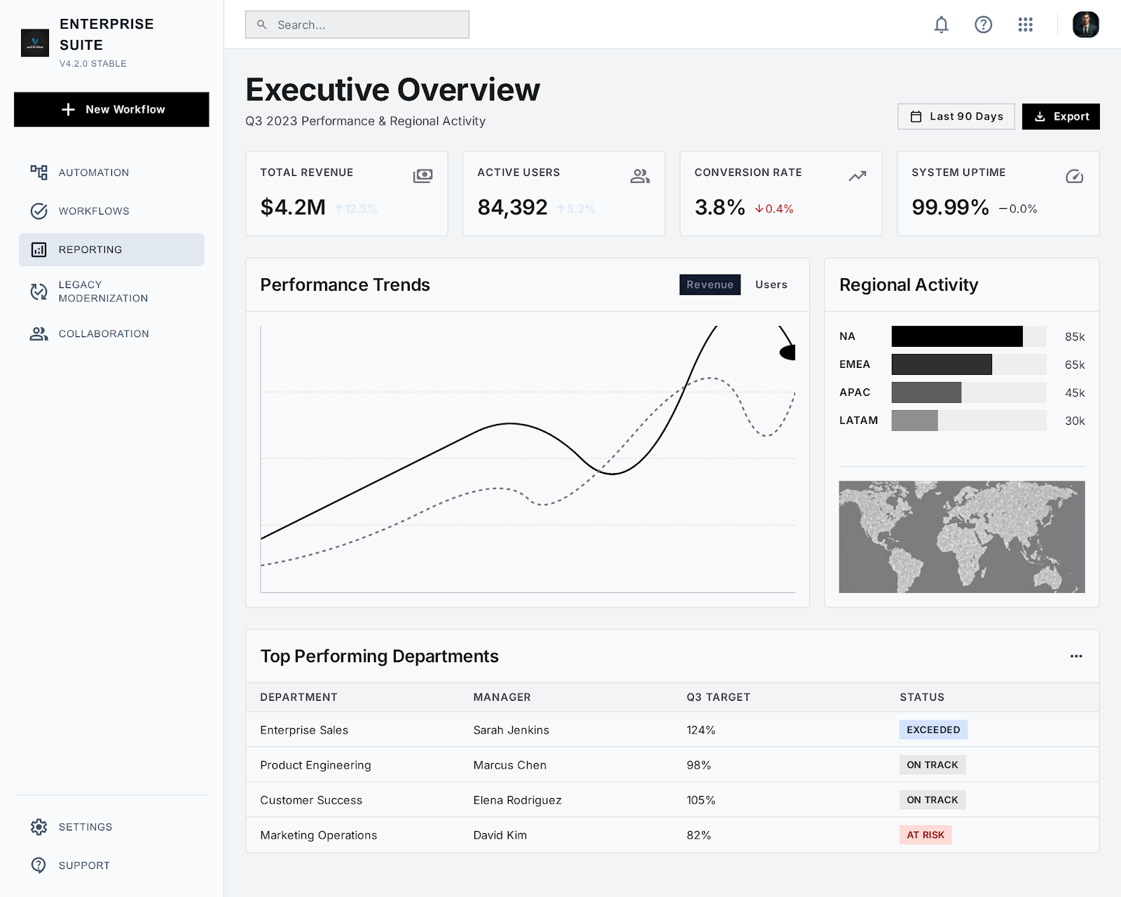Sort by the STATUS column header
The width and height of the screenshot is (1121, 897).
coord(922,697)
